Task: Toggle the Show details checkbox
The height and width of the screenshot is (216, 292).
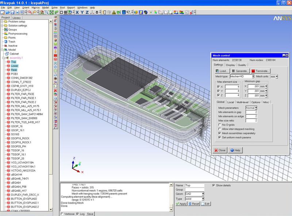Action: point(214,186)
